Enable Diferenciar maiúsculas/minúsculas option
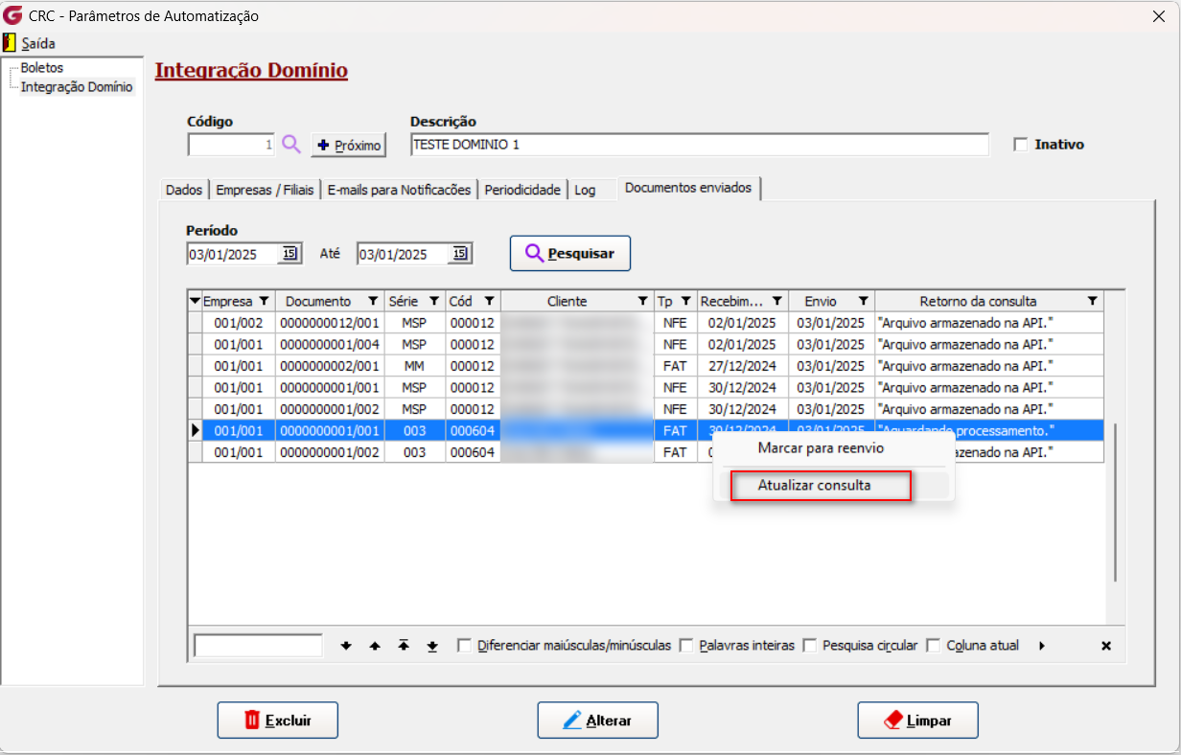This screenshot has height=755, width=1181. [x=465, y=646]
